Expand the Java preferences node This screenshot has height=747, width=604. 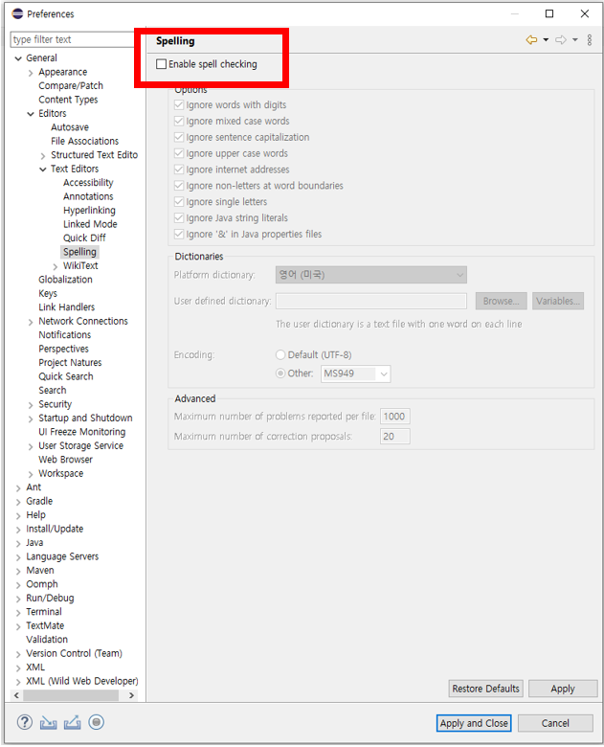(18, 543)
